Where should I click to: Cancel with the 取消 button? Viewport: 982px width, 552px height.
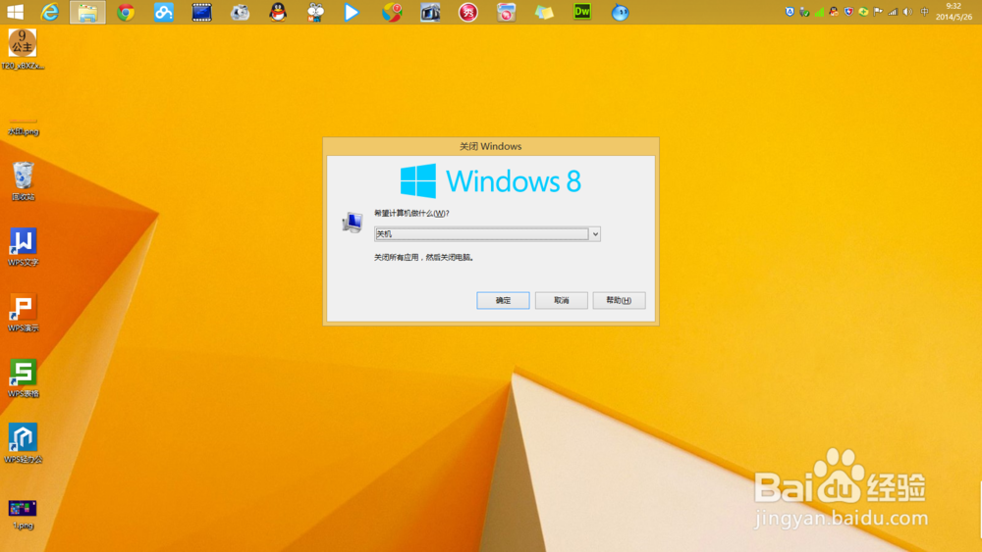click(x=561, y=300)
